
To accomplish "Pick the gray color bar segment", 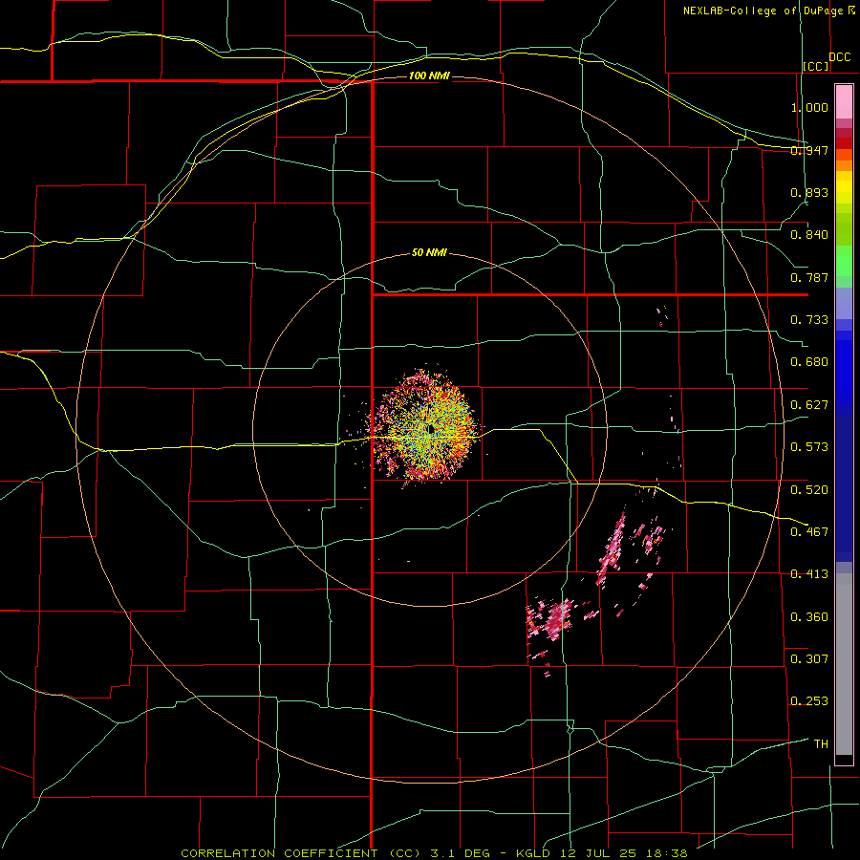I will tap(844, 664).
